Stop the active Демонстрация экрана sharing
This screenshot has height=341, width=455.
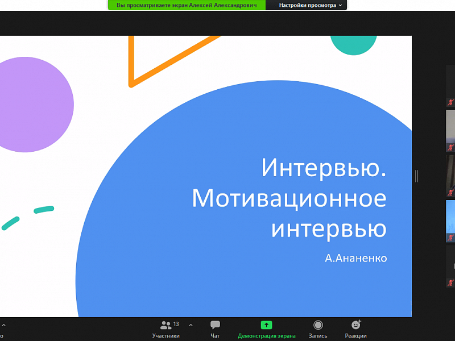coord(266,328)
